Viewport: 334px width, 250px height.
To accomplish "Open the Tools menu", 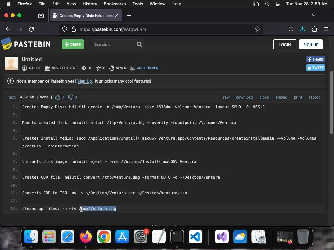I will pyautogui.click(x=138, y=4).
